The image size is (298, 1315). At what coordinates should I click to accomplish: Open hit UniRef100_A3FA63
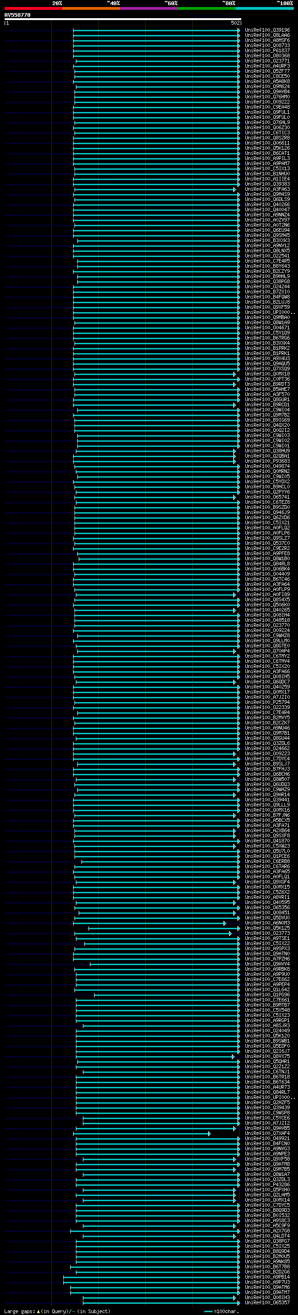coord(267,189)
